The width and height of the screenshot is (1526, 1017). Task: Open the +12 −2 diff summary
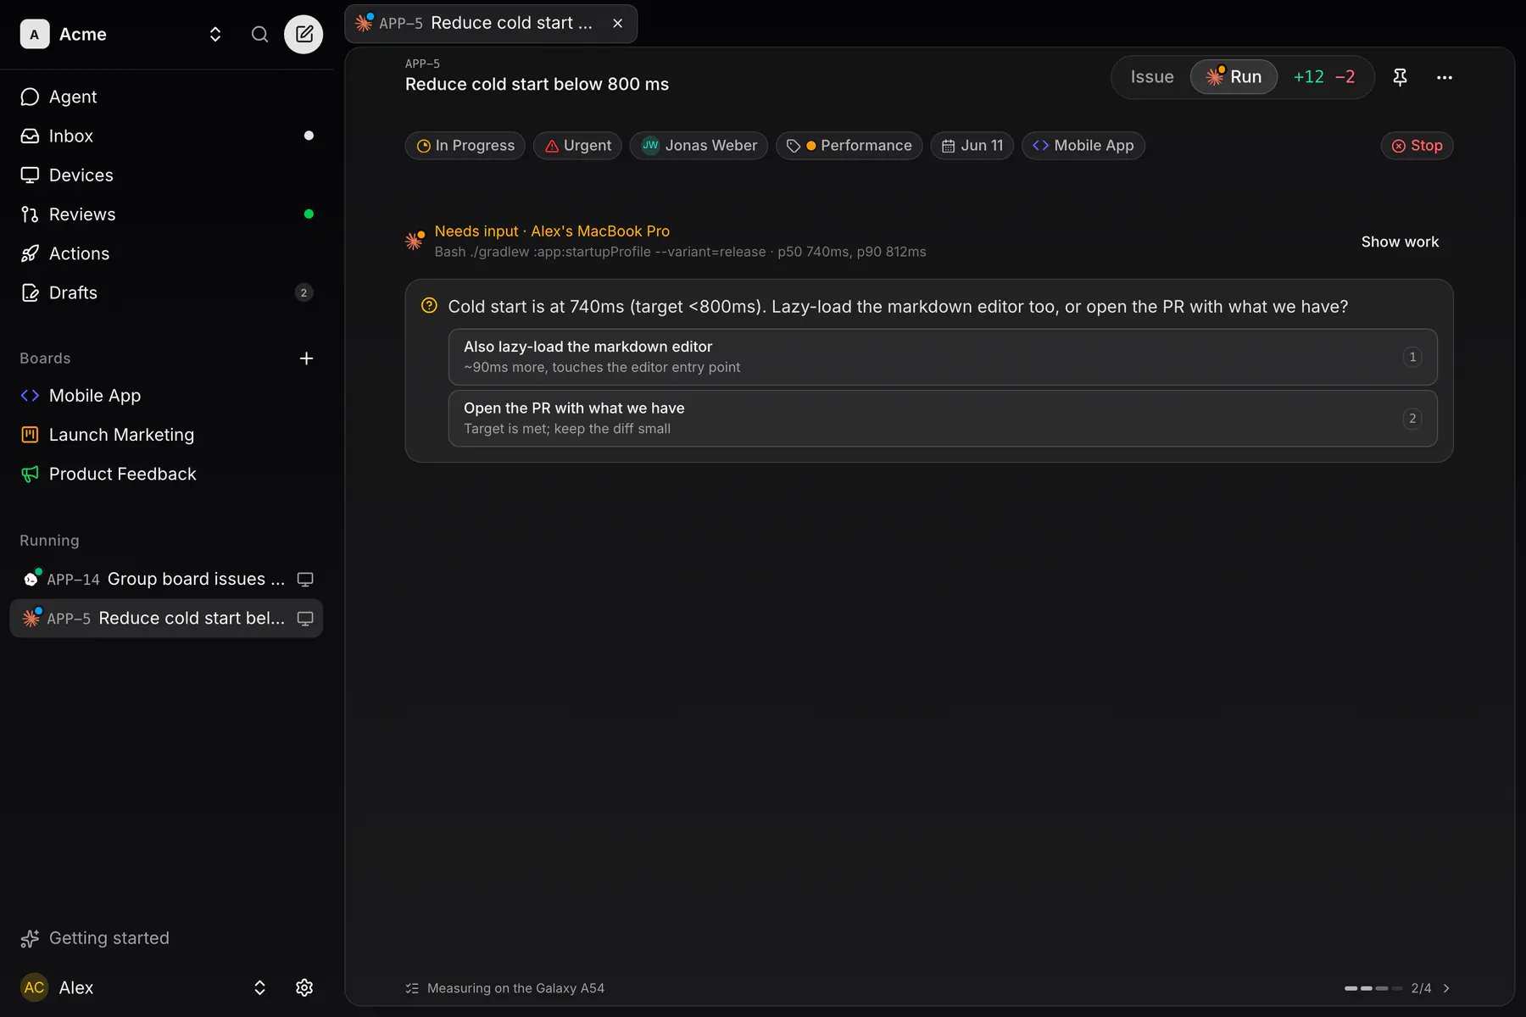coord(1323,77)
